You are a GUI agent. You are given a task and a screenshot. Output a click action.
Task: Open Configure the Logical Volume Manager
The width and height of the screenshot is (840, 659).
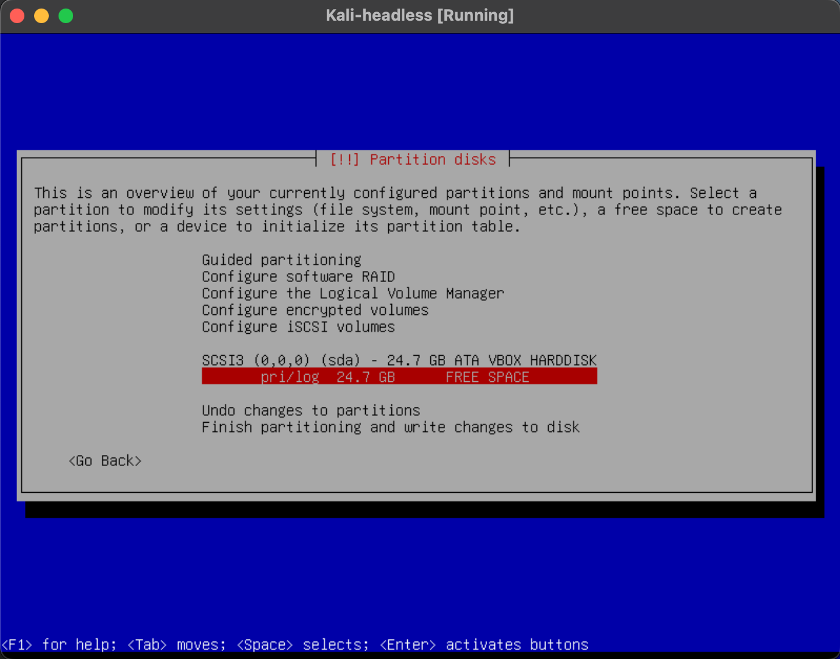point(353,294)
